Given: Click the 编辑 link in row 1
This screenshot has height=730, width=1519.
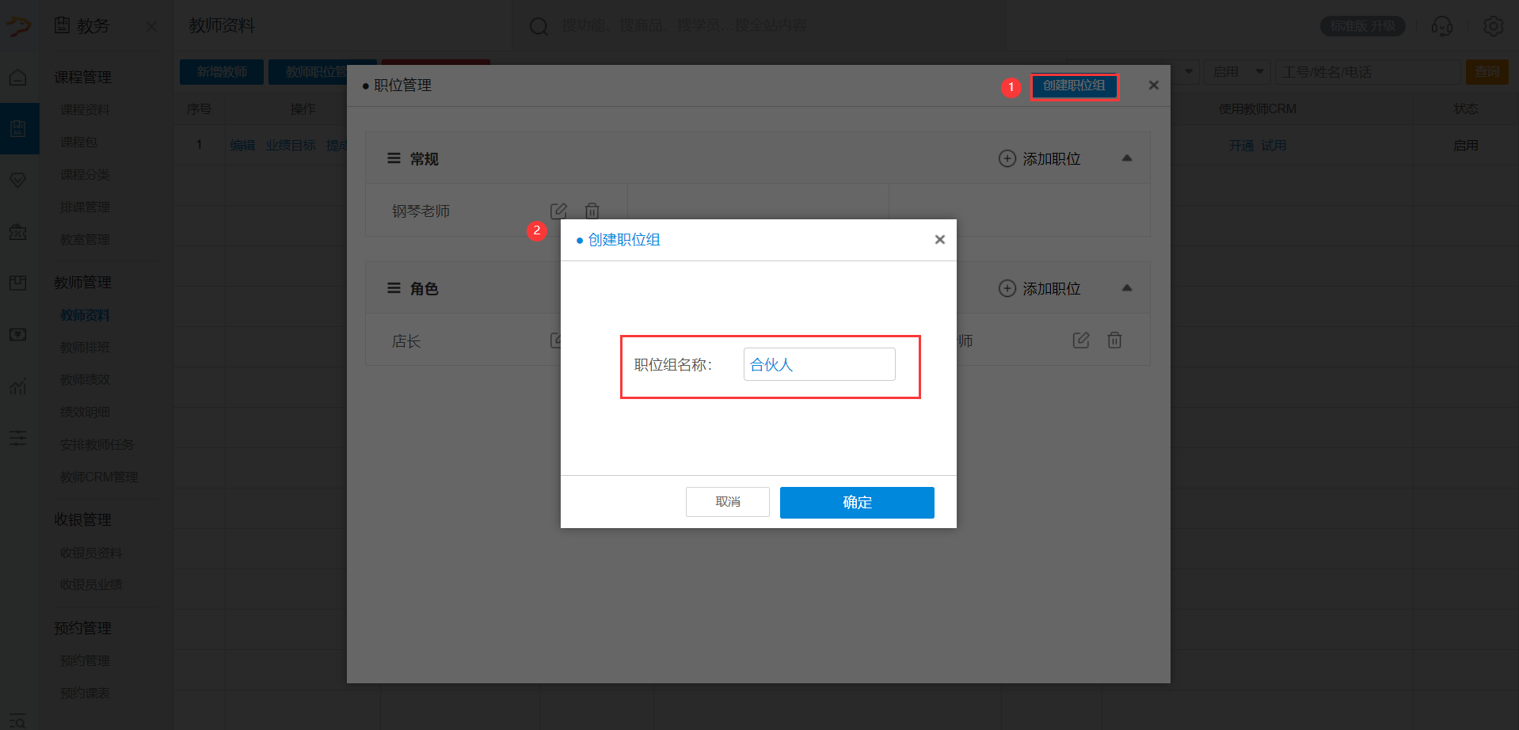Looking at the screenshot, I should click(242, 146).
